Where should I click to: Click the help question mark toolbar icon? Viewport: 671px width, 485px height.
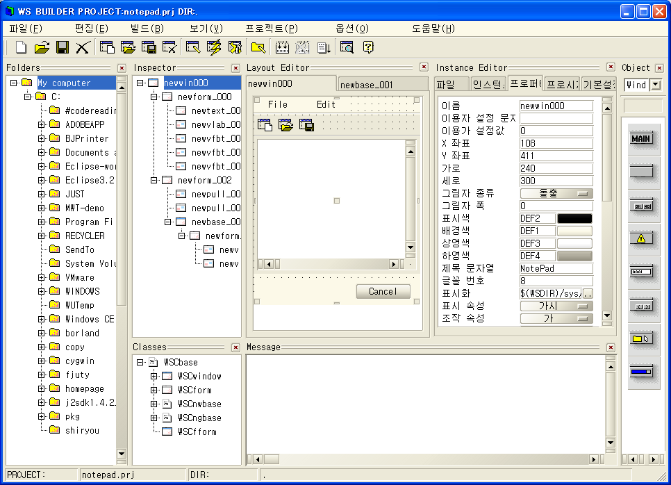[368, 47]
